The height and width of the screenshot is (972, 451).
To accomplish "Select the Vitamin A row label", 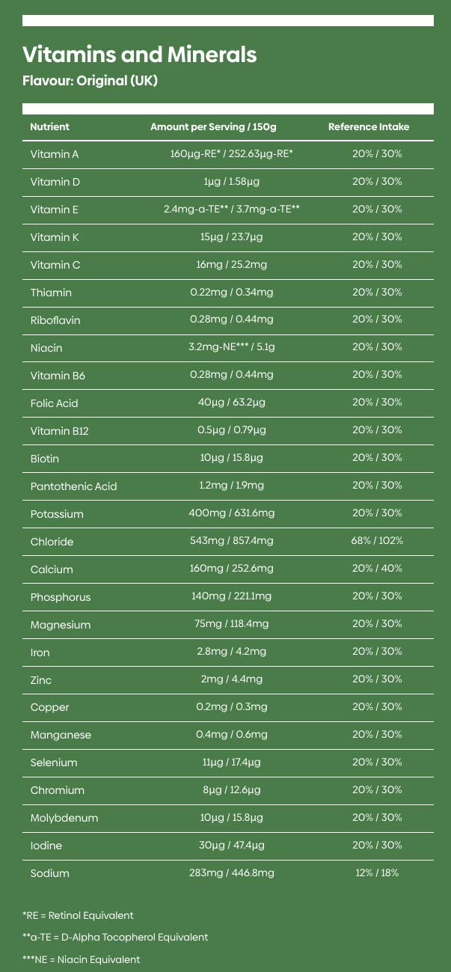I will [x=55, y=154].
